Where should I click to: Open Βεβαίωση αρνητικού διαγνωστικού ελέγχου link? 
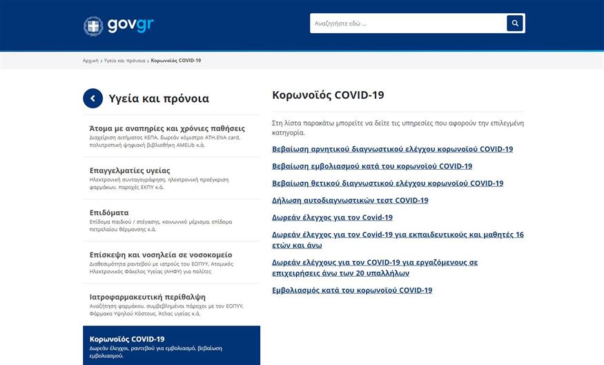[392, 149]
